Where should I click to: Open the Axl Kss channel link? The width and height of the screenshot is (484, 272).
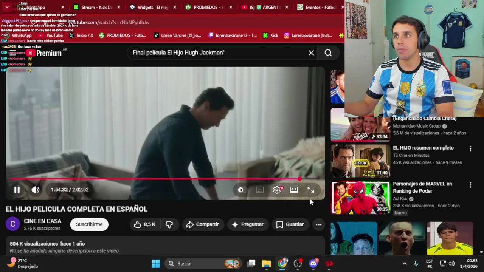point(400,199)
